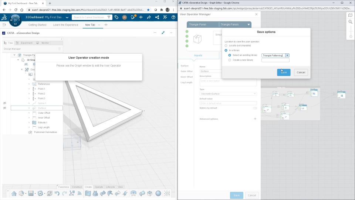Click Cancel in the Save options dialog
This screenshot has width=355, height=200.
tap(301, 72)
